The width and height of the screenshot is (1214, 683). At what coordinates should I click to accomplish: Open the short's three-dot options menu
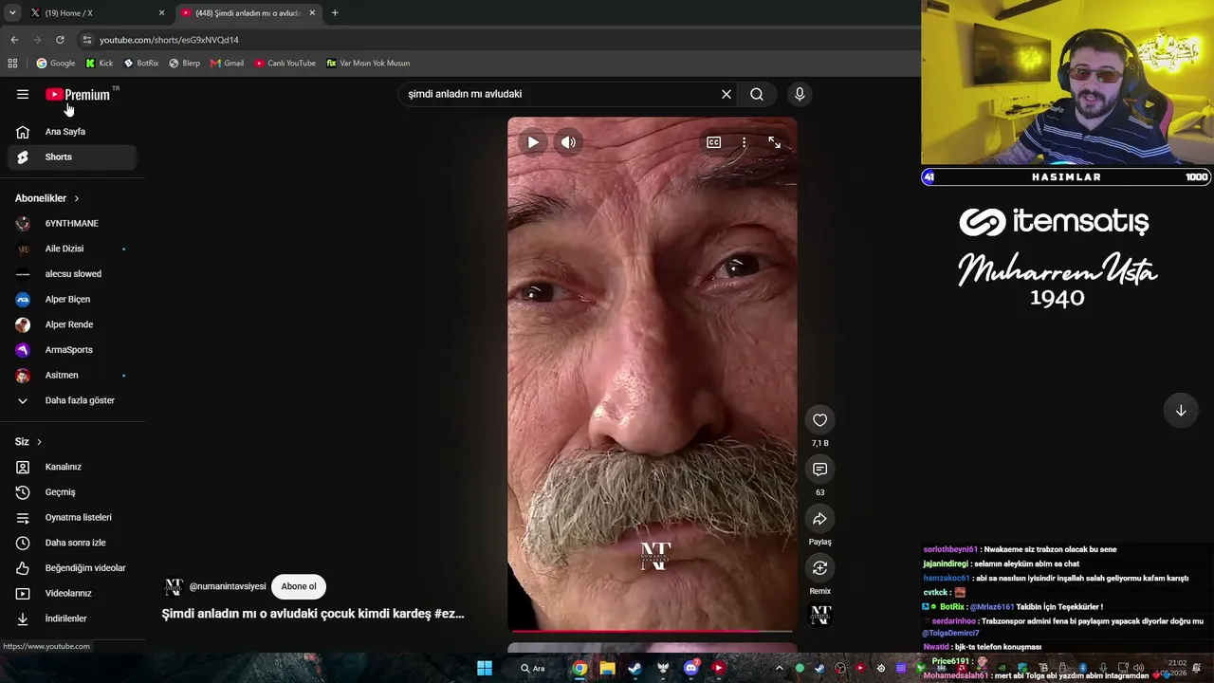744,142
